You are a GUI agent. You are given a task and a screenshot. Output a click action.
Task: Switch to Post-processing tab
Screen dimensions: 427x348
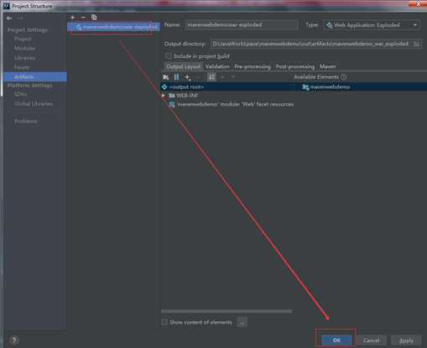coord(295,66)
